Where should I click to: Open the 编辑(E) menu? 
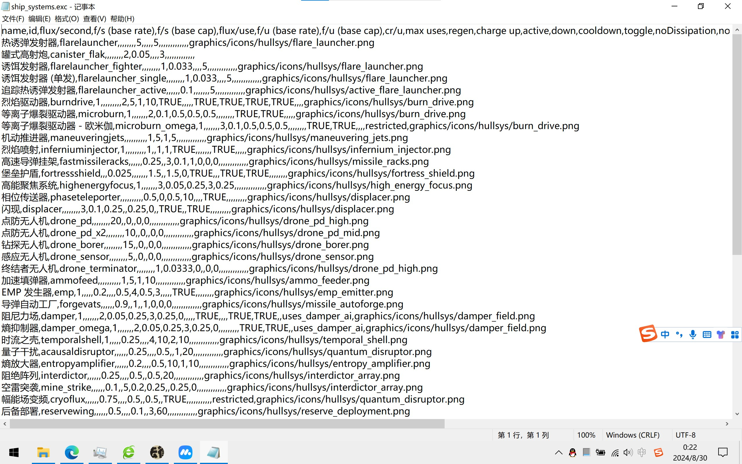[39, 19]
